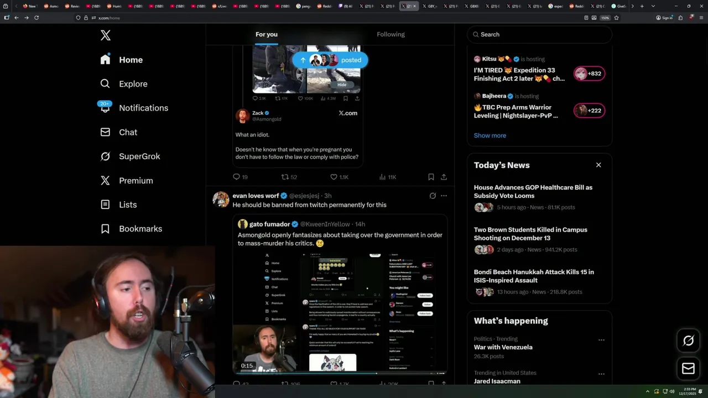Click like icon with 106K on quoted post
The image size is (708, 398).
click(305, 98)
